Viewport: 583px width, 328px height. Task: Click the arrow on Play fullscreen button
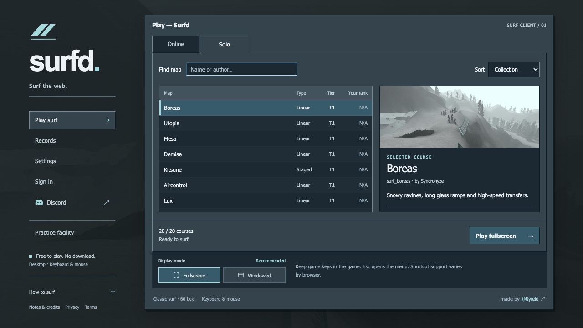[530, 236]
